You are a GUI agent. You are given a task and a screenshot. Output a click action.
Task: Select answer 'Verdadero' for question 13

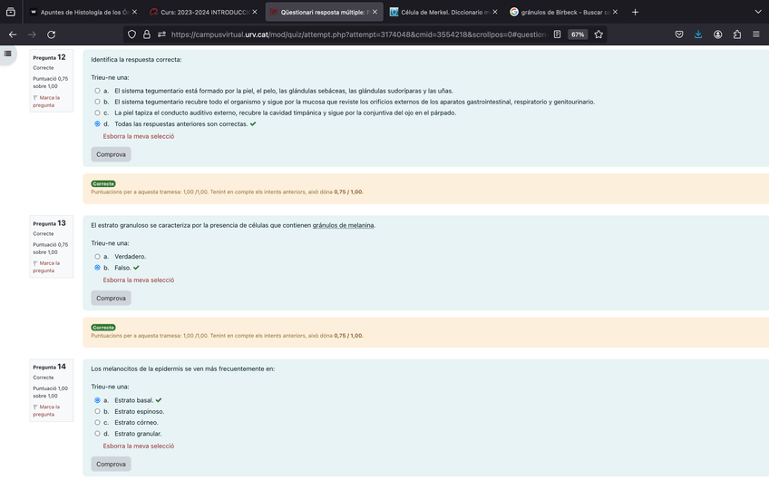coord(98,257)
